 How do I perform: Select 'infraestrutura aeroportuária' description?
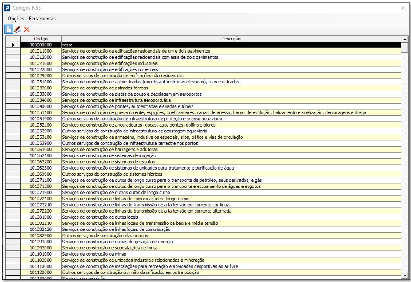coord(231,101)
